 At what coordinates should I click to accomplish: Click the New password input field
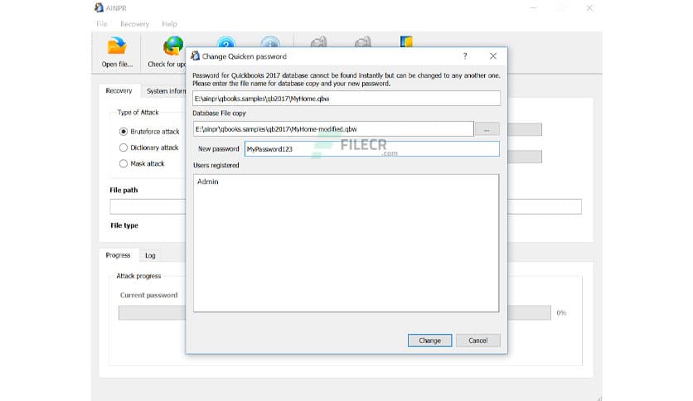(x=372, y=149)
